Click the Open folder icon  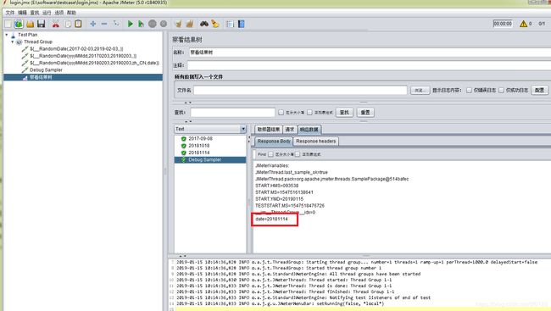[30, 24]
